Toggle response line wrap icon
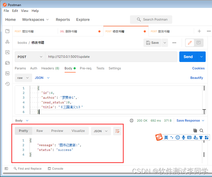 (117, 131)
